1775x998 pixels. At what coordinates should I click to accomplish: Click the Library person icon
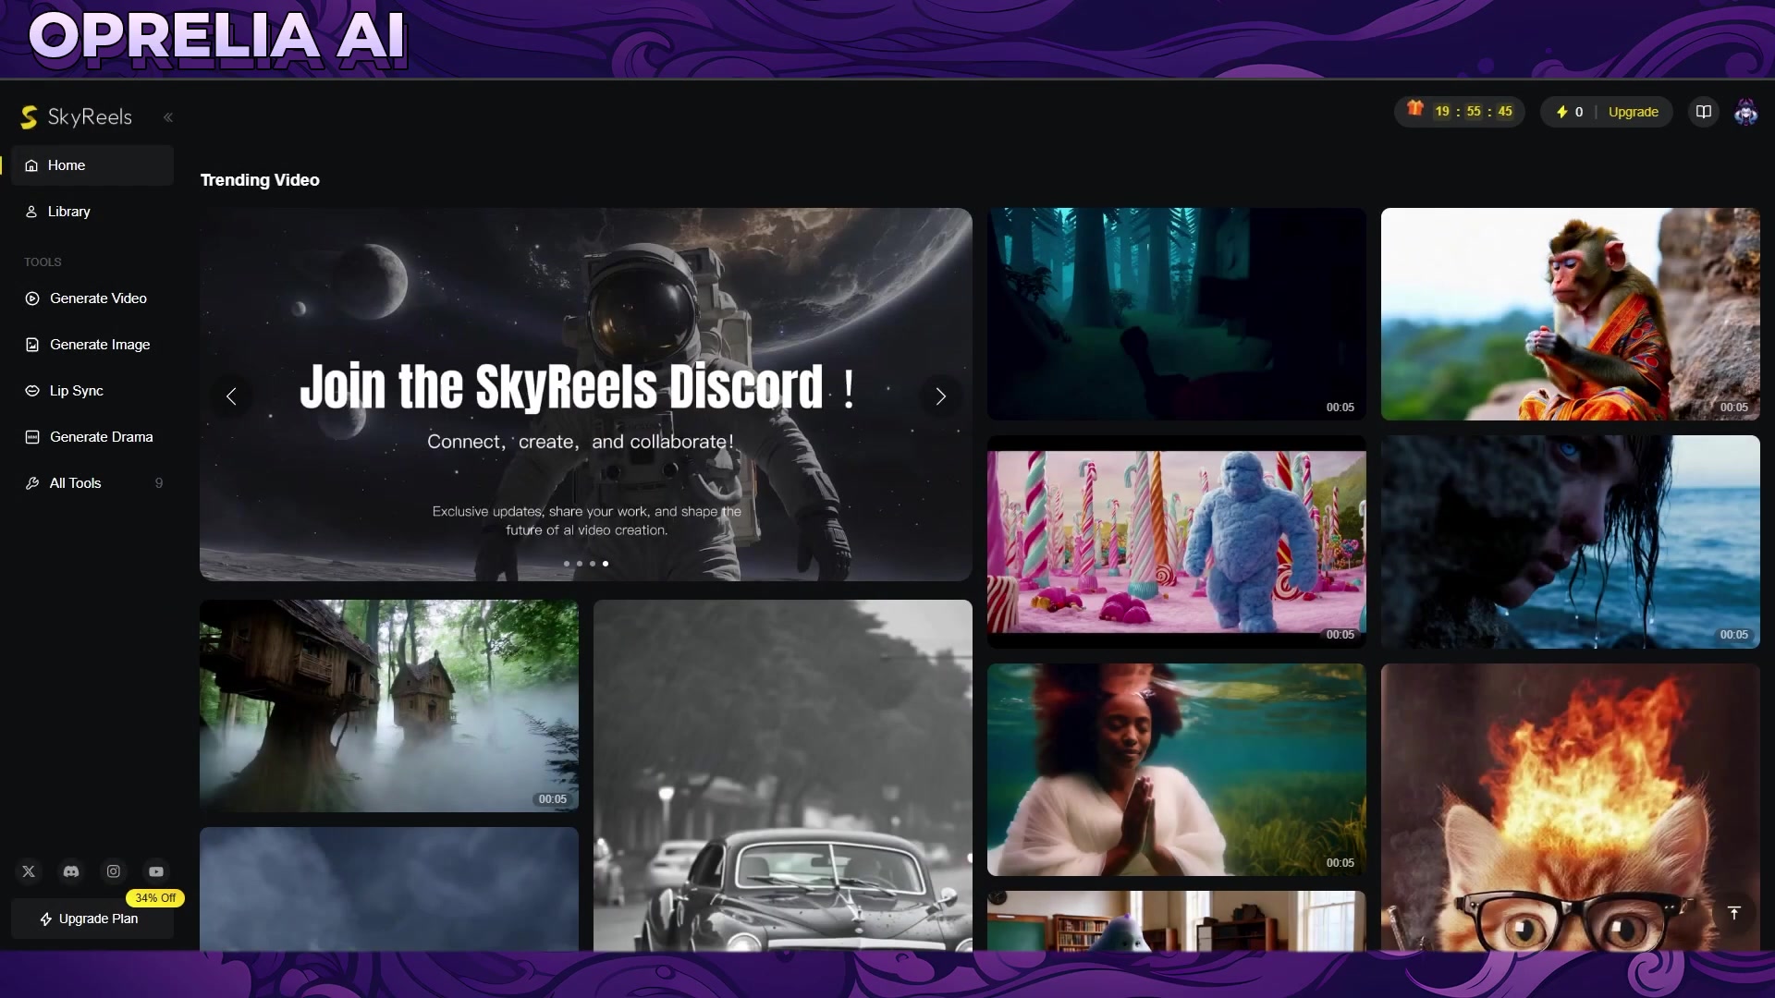pos(31,212)
